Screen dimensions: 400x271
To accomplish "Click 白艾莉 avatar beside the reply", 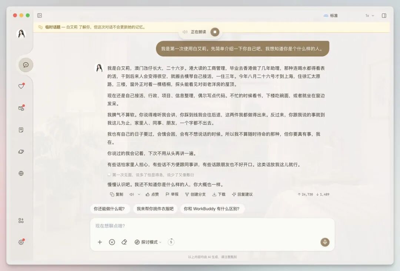I will tap(99, 68).
